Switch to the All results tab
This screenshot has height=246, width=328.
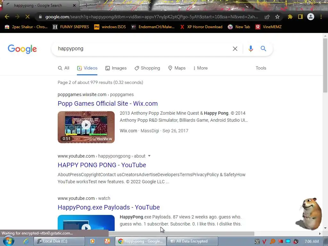coord(64,68)
